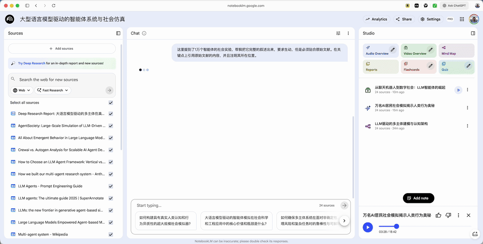Click the Add note button
Image resolution: width=483 pixels, height=244 pixels.
coord(418,198)
